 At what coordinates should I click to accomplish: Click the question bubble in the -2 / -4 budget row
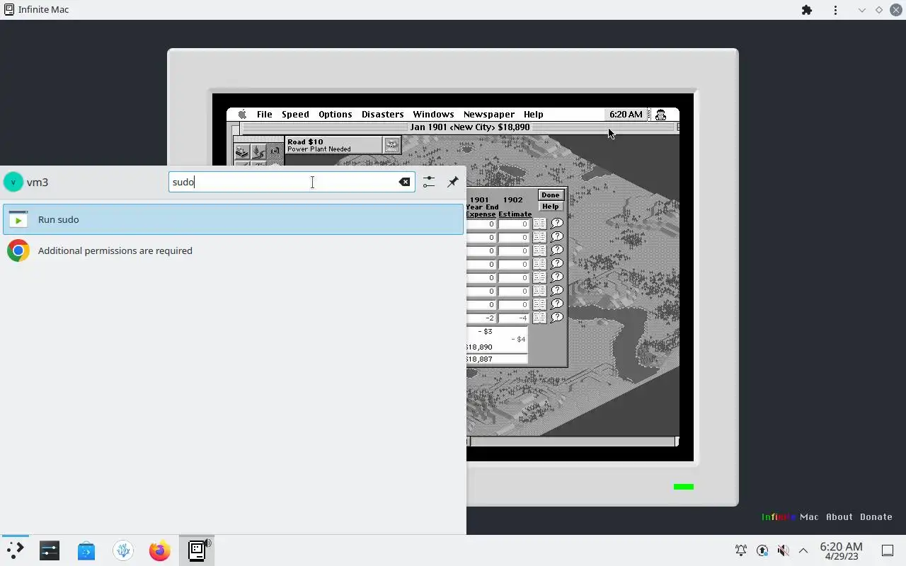click(x=557, y=318)
